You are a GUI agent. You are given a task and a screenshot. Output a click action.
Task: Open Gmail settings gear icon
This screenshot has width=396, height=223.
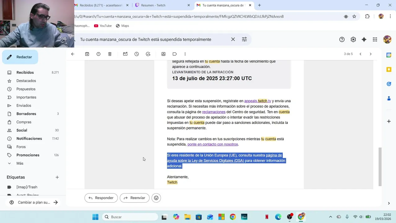point(353,39)
